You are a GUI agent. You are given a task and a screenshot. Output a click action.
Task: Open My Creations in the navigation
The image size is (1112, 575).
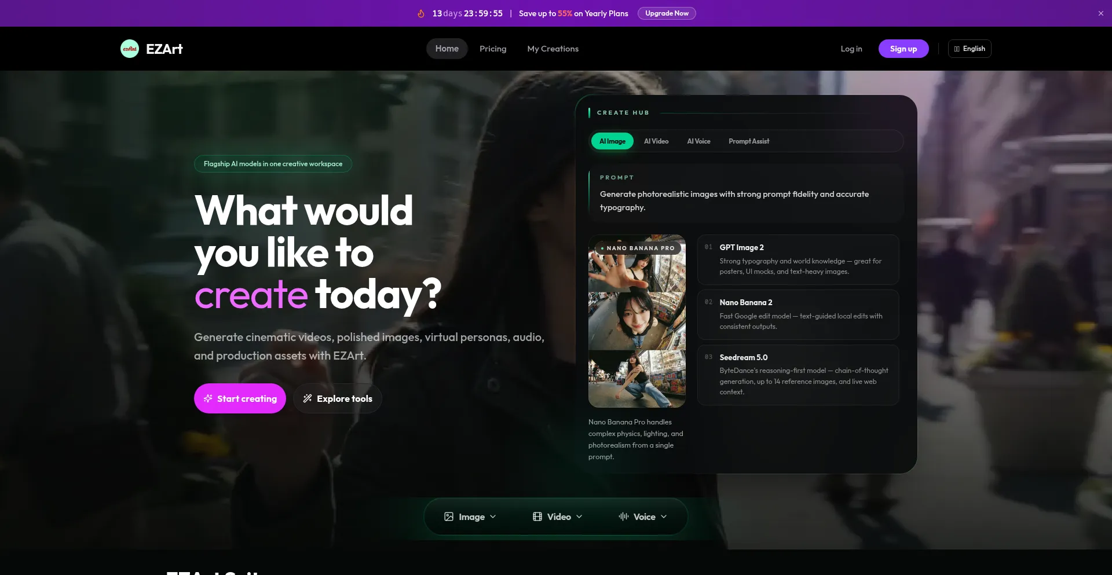553,49
